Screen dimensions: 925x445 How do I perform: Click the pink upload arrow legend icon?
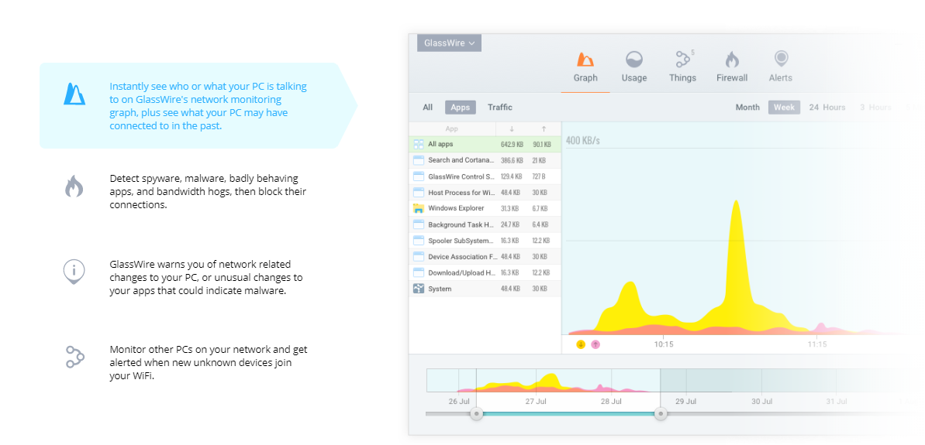595,344
